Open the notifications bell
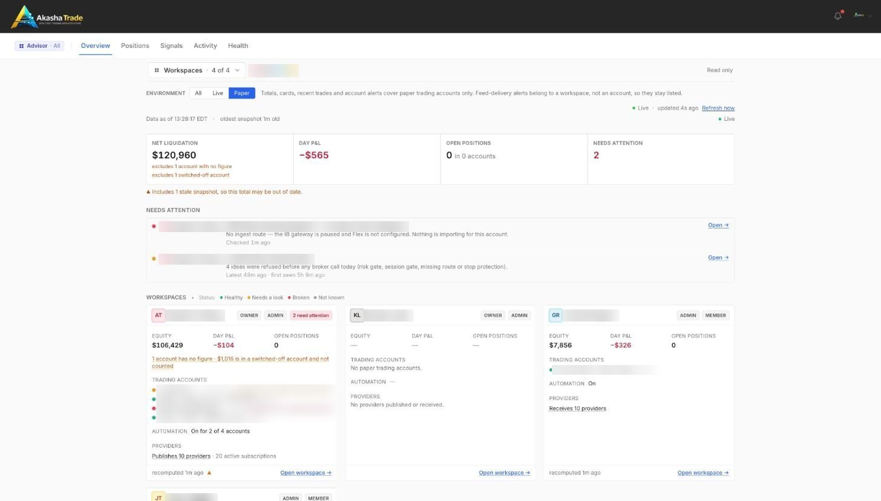This screenshot has width=881, height=501. click(x=838, y=16)
